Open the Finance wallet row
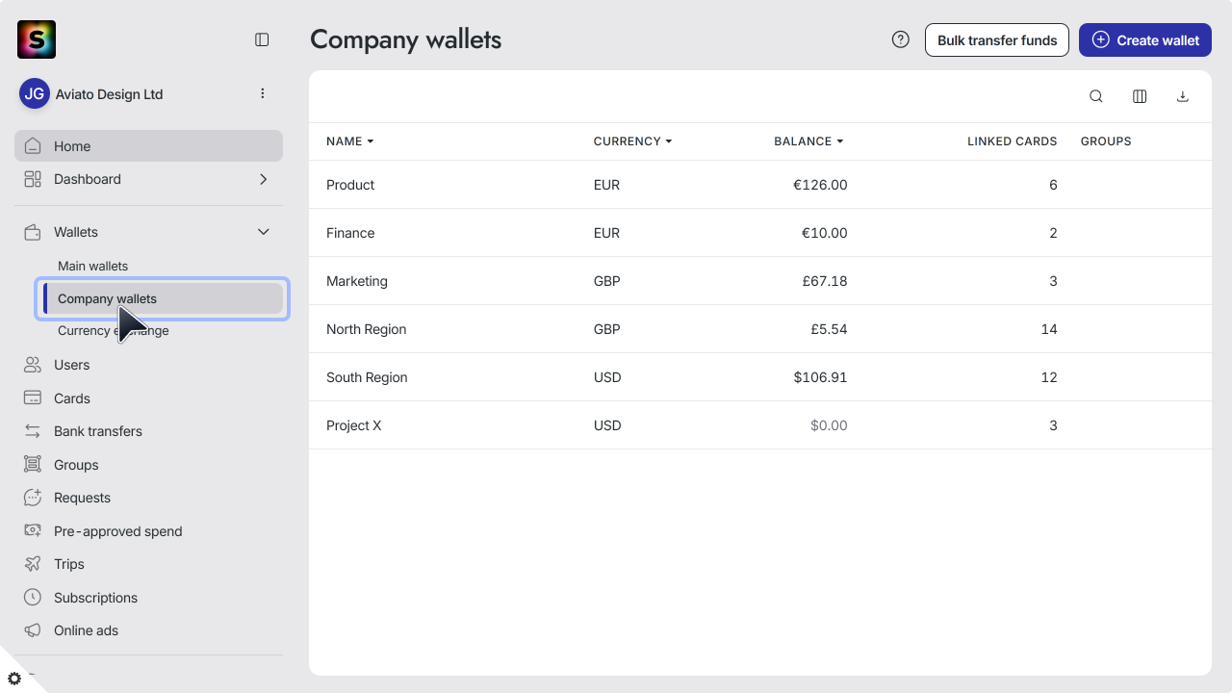The image size is (1232, 693). click(x=760, y=233)
